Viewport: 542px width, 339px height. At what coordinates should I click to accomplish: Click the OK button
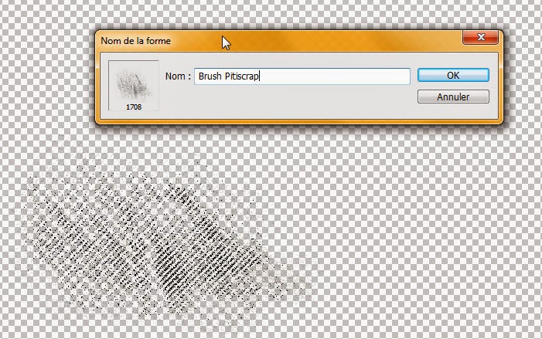tap(453, 75)
